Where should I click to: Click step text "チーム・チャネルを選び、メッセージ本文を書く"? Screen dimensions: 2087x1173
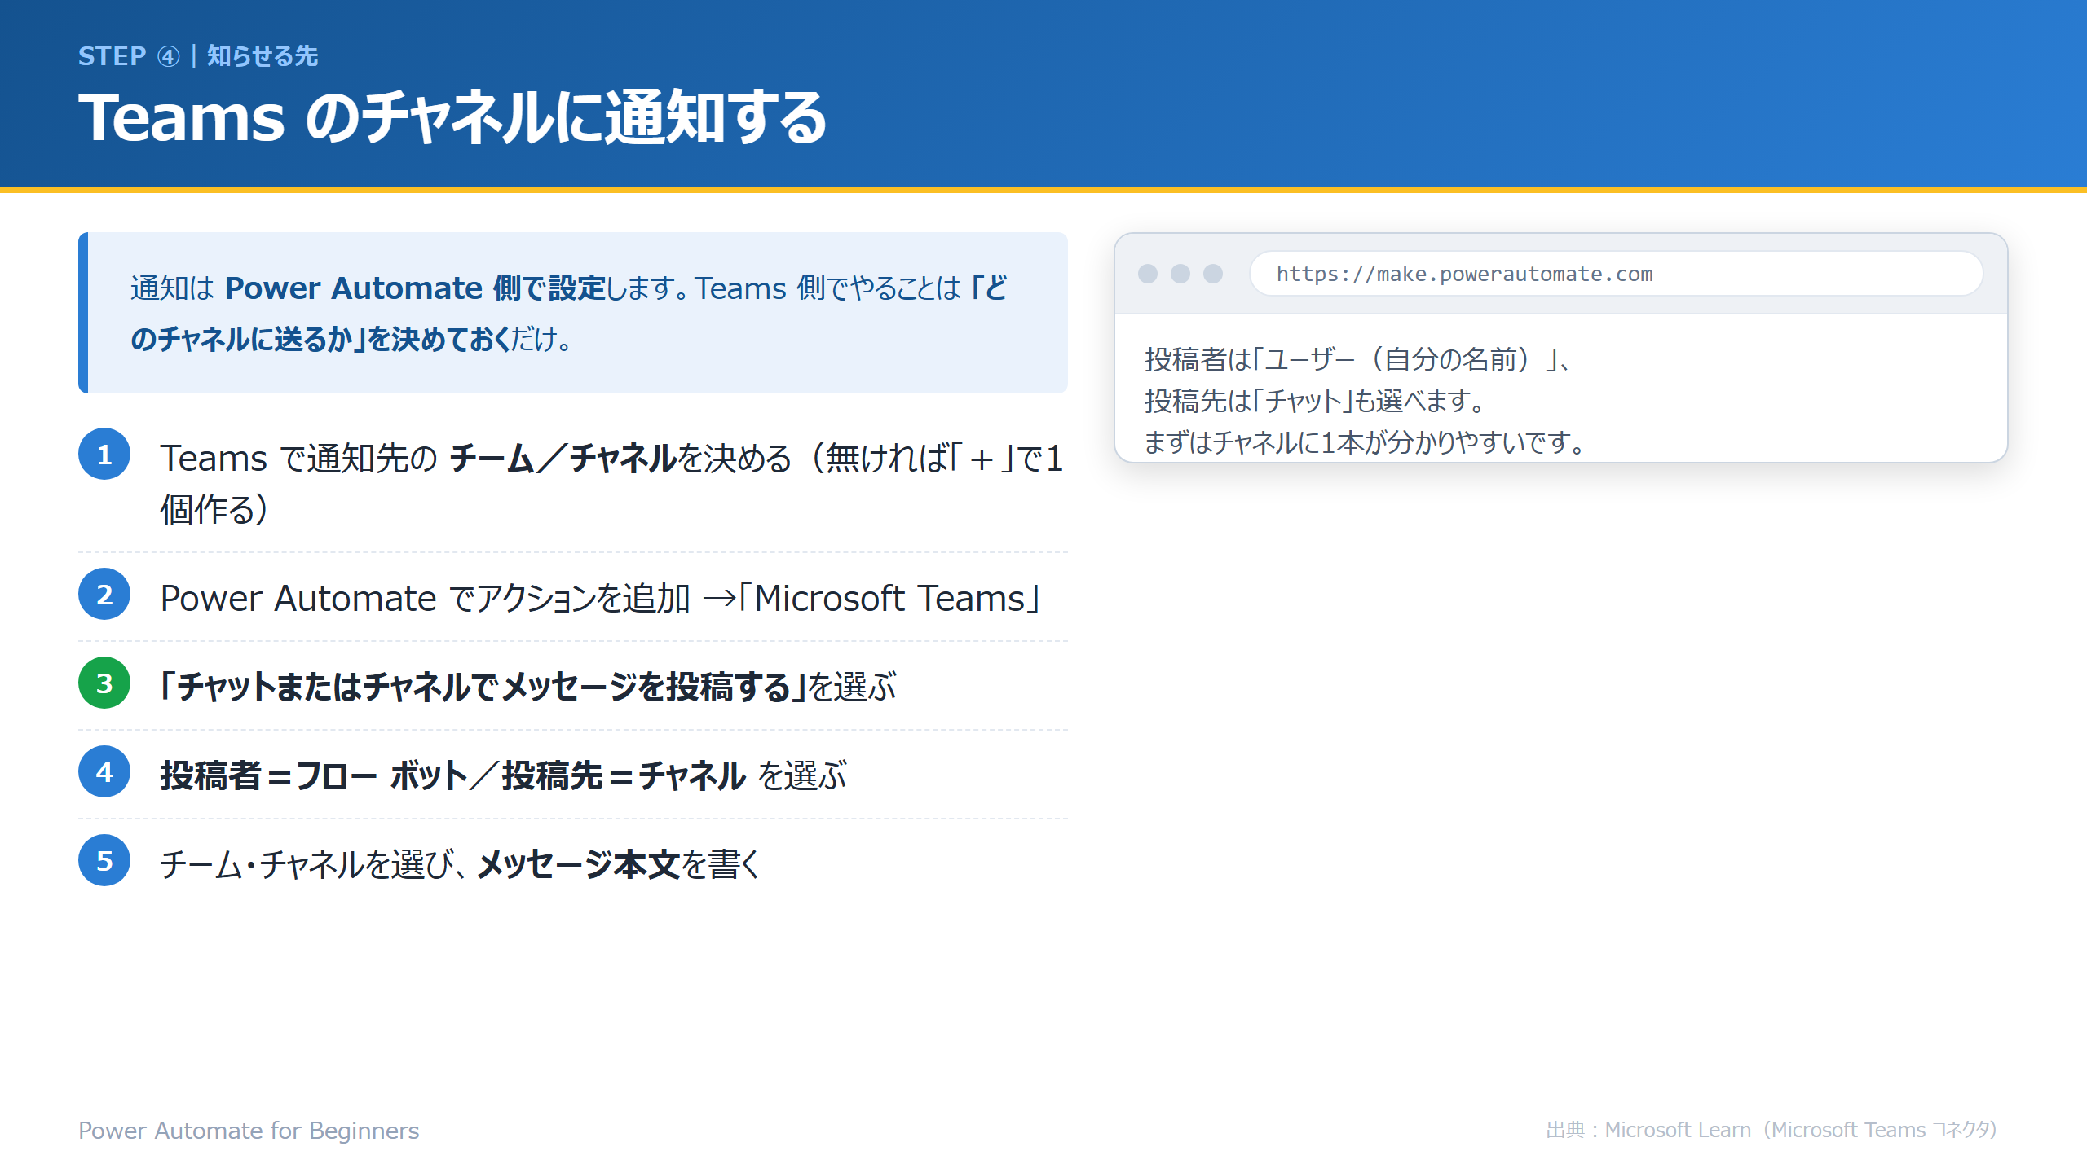[460, 864]
